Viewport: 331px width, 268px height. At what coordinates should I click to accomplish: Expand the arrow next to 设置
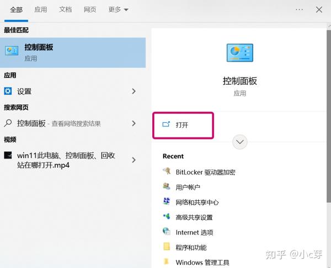coord(134,91)
